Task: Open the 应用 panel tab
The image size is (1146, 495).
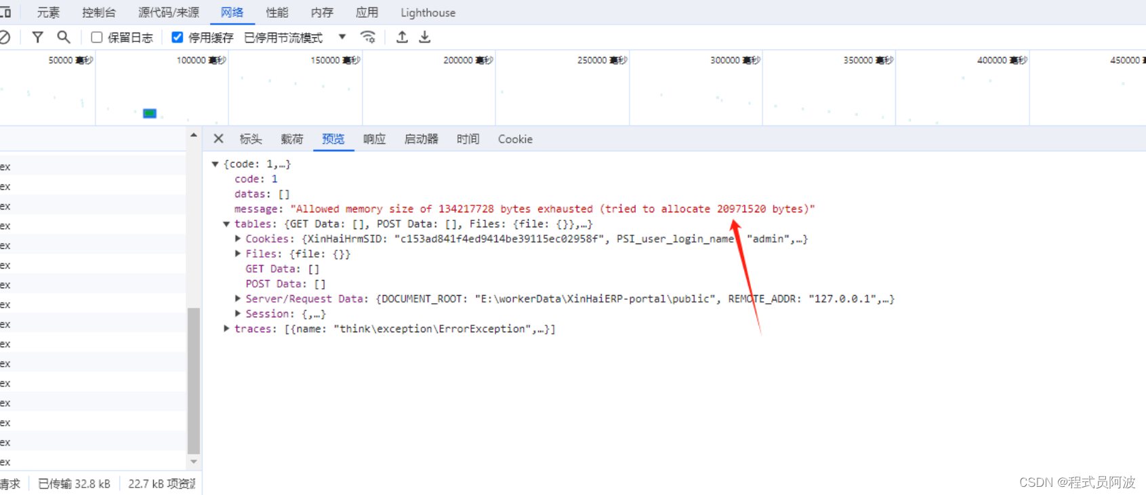Action: click(367, 12)
